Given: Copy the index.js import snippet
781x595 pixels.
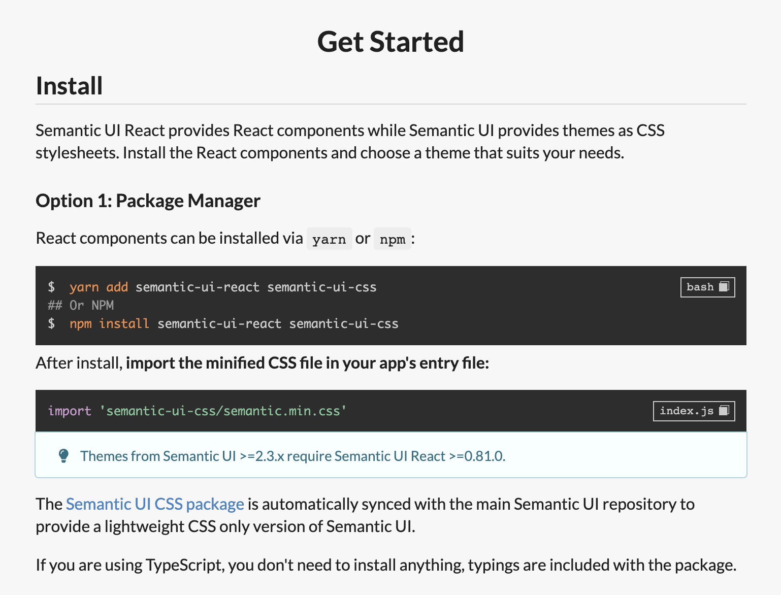Looking at the screenshot, I should [724, 411].
